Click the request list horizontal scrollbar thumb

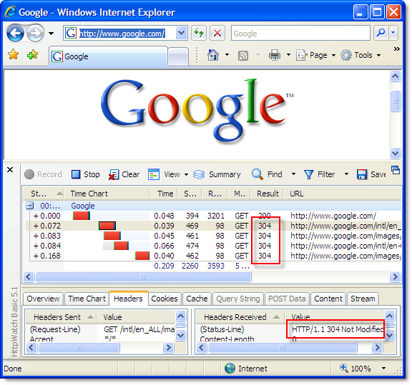point(143,276)
